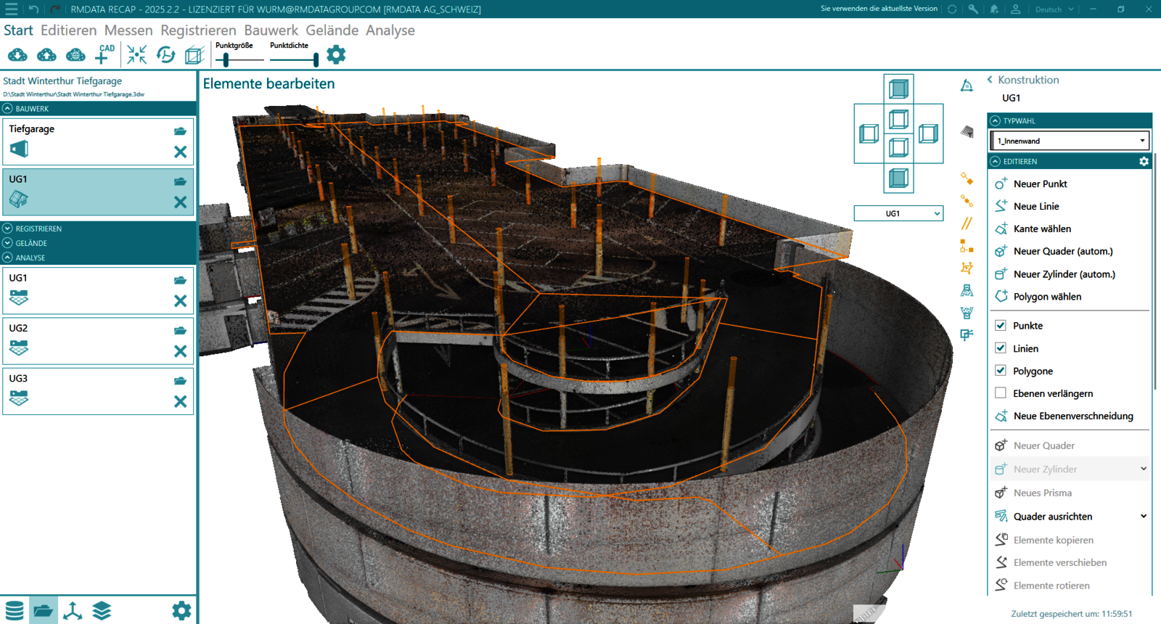Open the UG1 level dropdown in the viewport
The image size is (1161, 624).
pos(898,213)
